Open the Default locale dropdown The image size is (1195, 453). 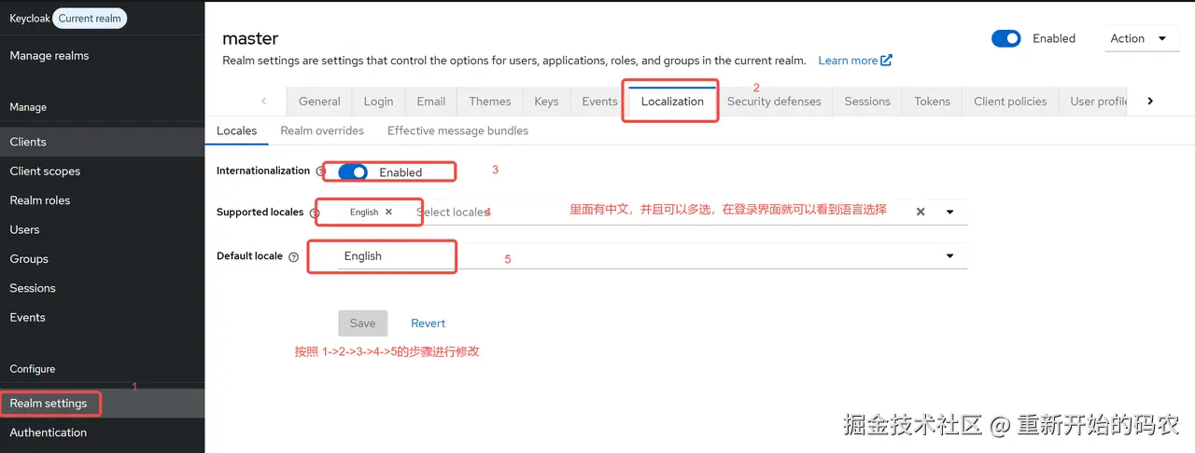[652, 256]
